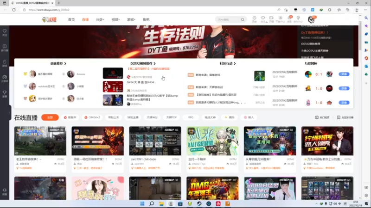Open the followed heart icon in header

pos(263,19)
